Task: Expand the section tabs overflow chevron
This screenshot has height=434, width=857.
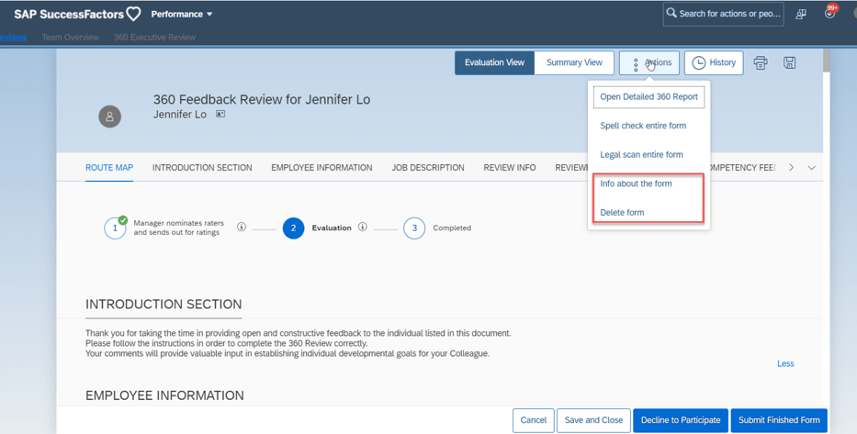Action: coord(811,168)
